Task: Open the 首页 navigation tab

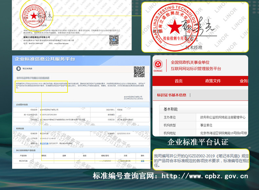Action: tap(179, 81)
